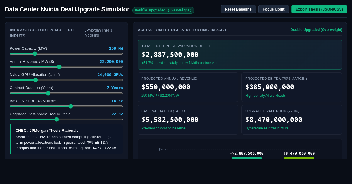The image size is (352, 184).
Task: Select the $8,470,000,000 upgraded valuation card figure
Action: click(x=274, y=120)
